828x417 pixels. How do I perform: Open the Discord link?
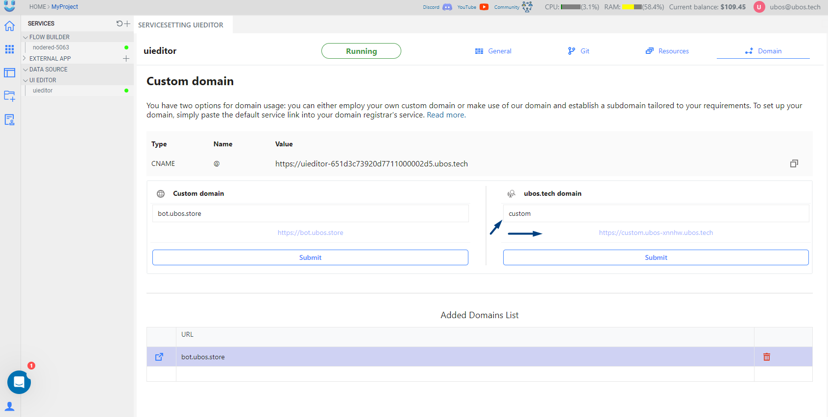click(438, 7)
